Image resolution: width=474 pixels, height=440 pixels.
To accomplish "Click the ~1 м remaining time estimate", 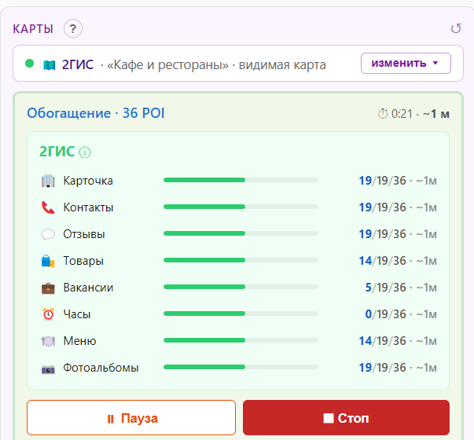I will point(436,114).
